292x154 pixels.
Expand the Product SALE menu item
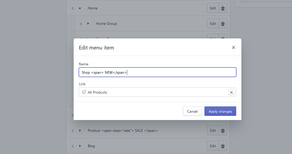pyautogui.click(x=80, y=130)
